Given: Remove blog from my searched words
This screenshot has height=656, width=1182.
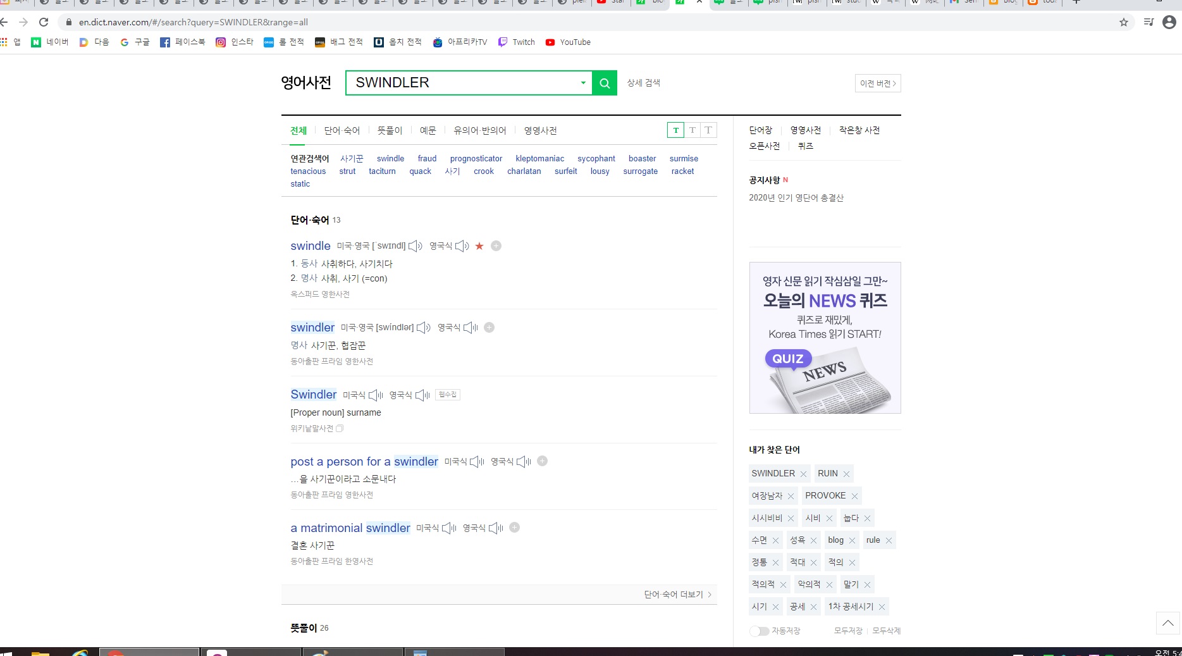Looking at the screenshot, I should click(x=852, y=541).
